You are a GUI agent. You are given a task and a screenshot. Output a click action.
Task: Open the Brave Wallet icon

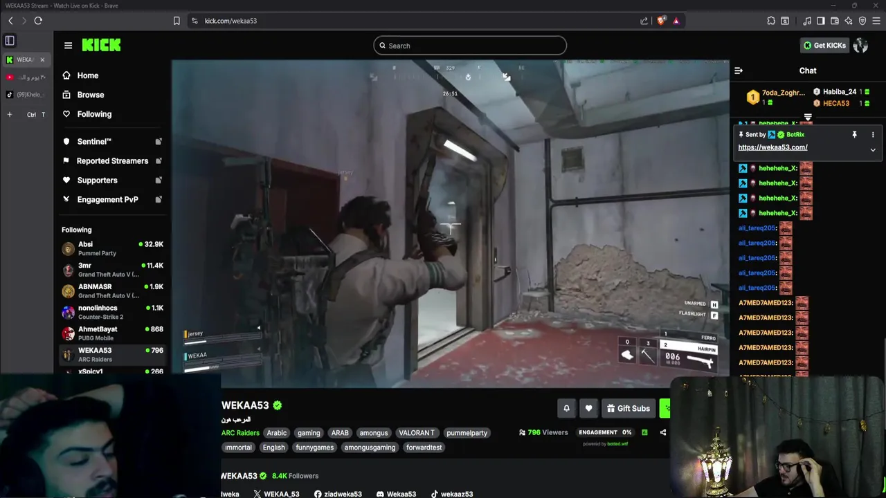(835, 21)
